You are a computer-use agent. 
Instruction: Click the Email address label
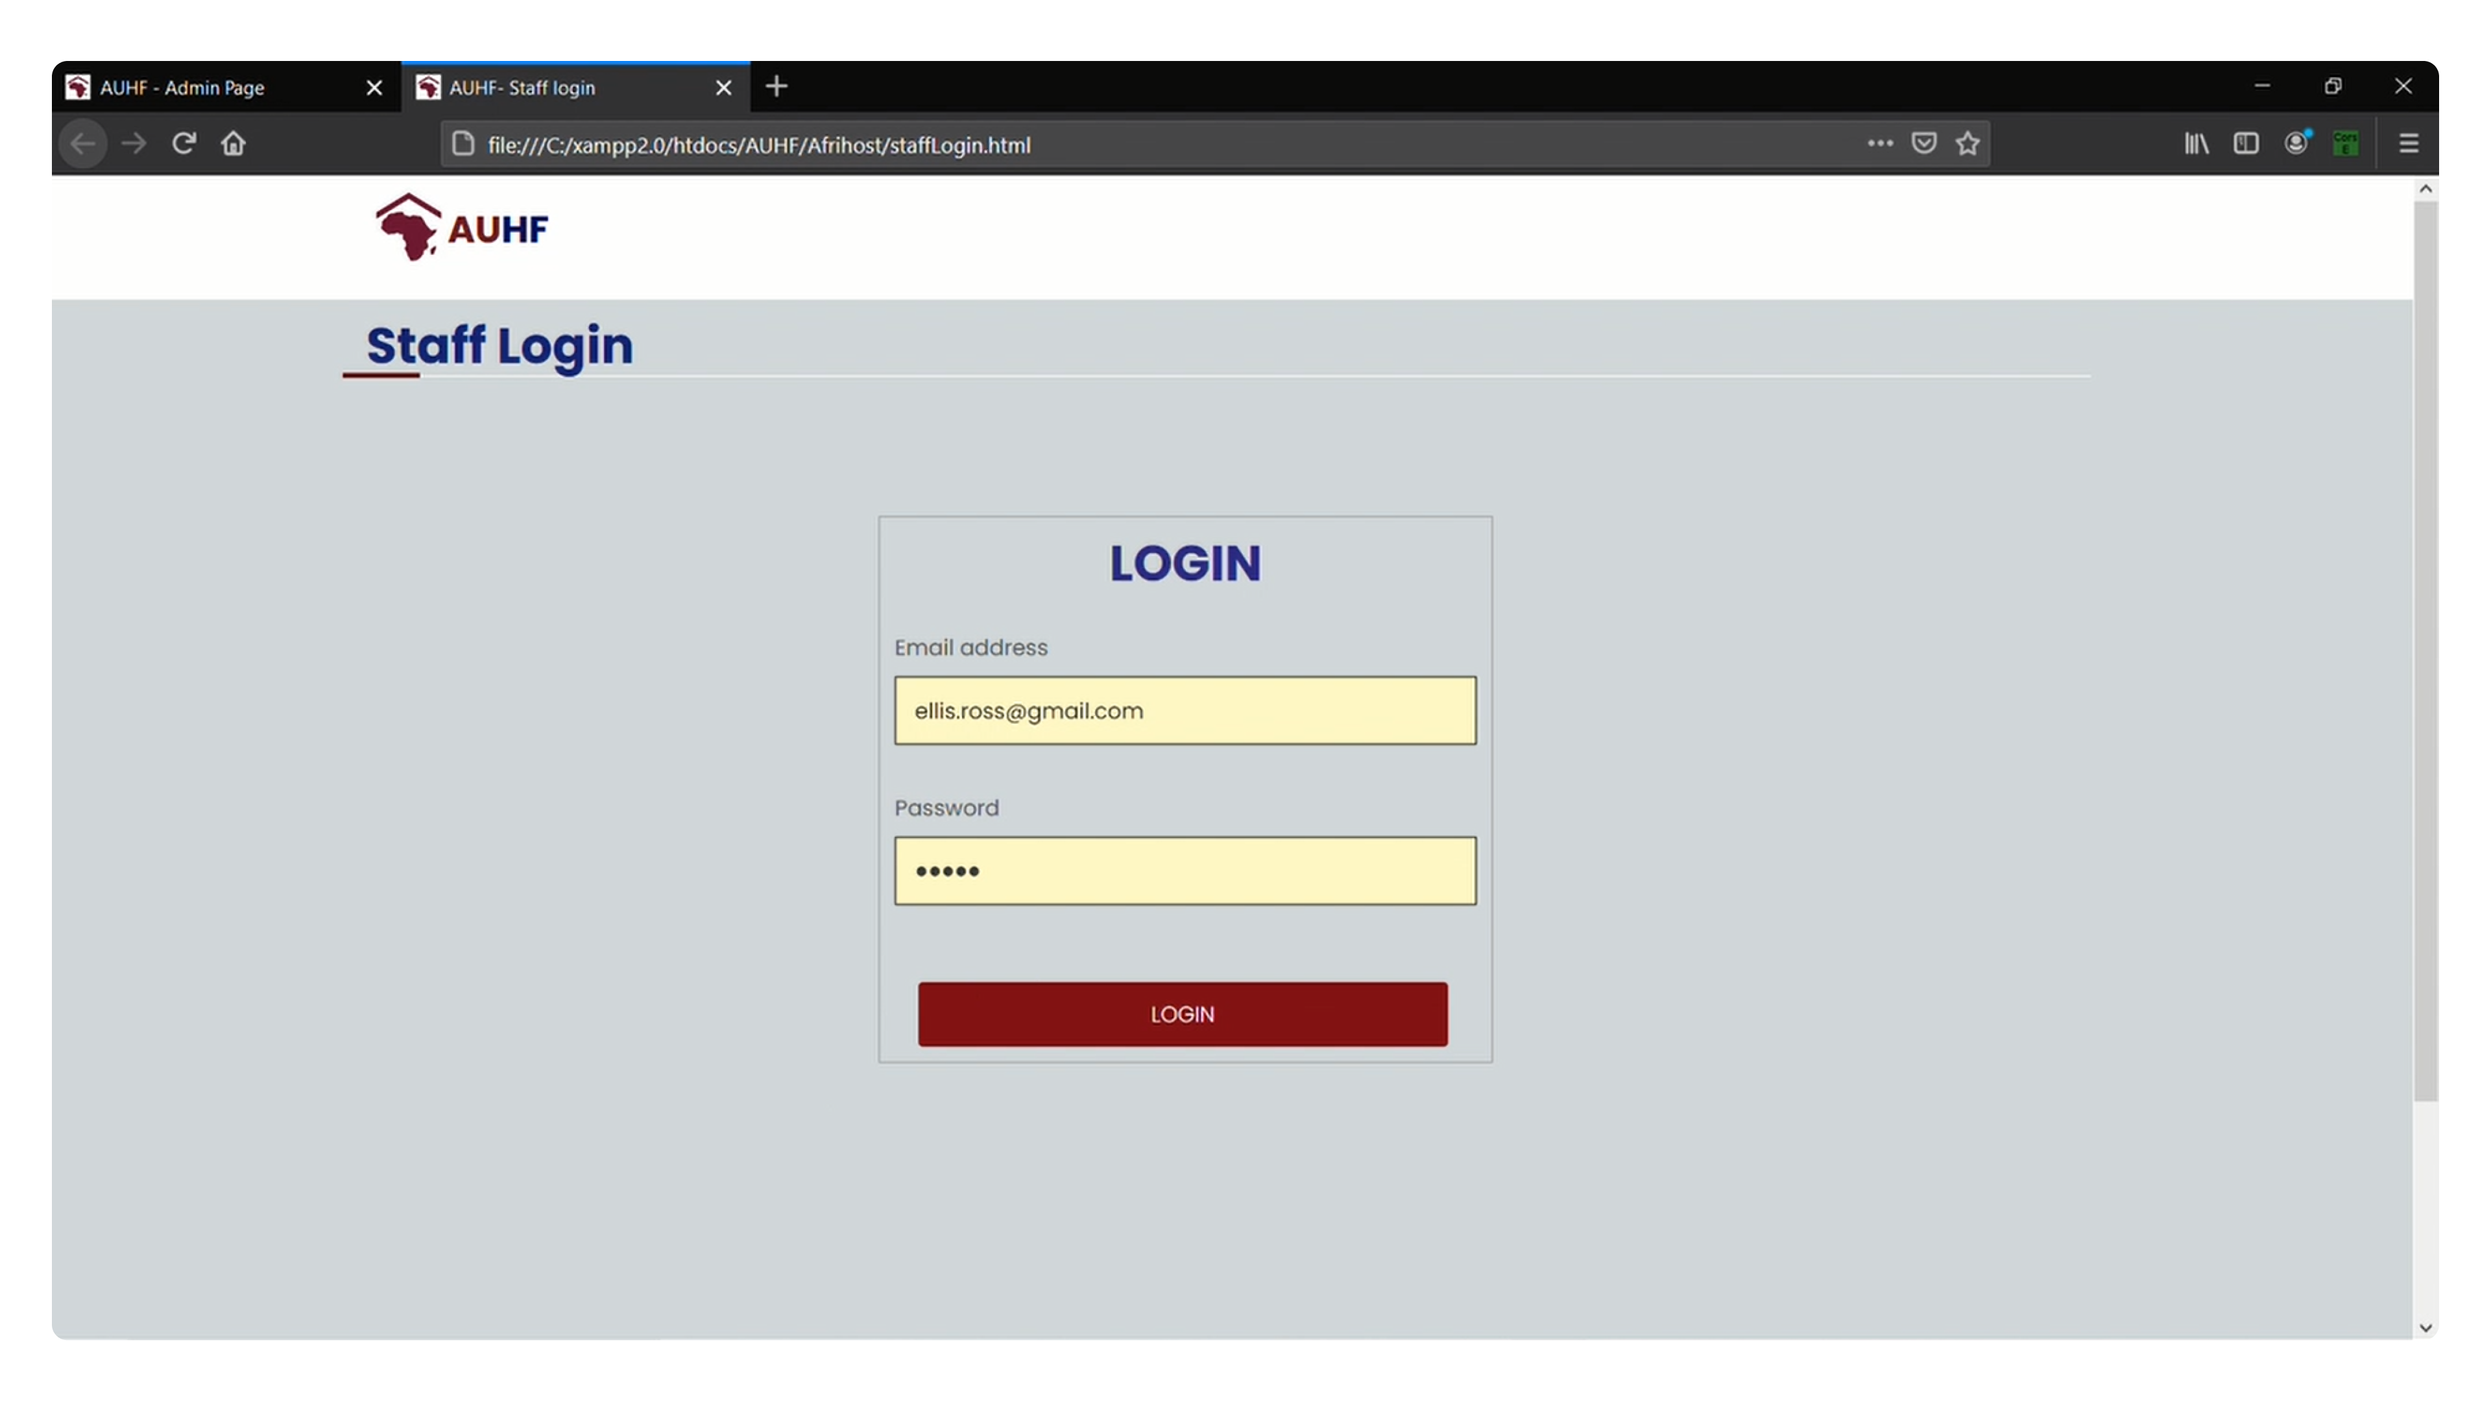pyautogui.click(x=970, y=648)
